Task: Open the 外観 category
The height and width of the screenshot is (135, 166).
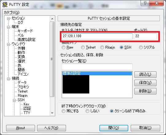Action: (x=21, y=48)
